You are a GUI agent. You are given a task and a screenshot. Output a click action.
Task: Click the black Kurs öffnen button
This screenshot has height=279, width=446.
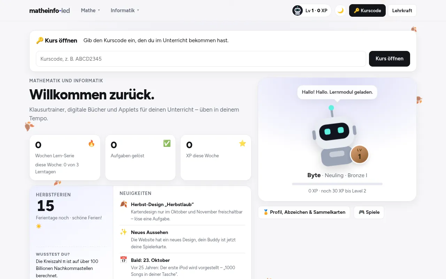pos(390,59)
